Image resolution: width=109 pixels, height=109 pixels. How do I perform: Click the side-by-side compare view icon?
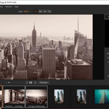tap(35, 82)
